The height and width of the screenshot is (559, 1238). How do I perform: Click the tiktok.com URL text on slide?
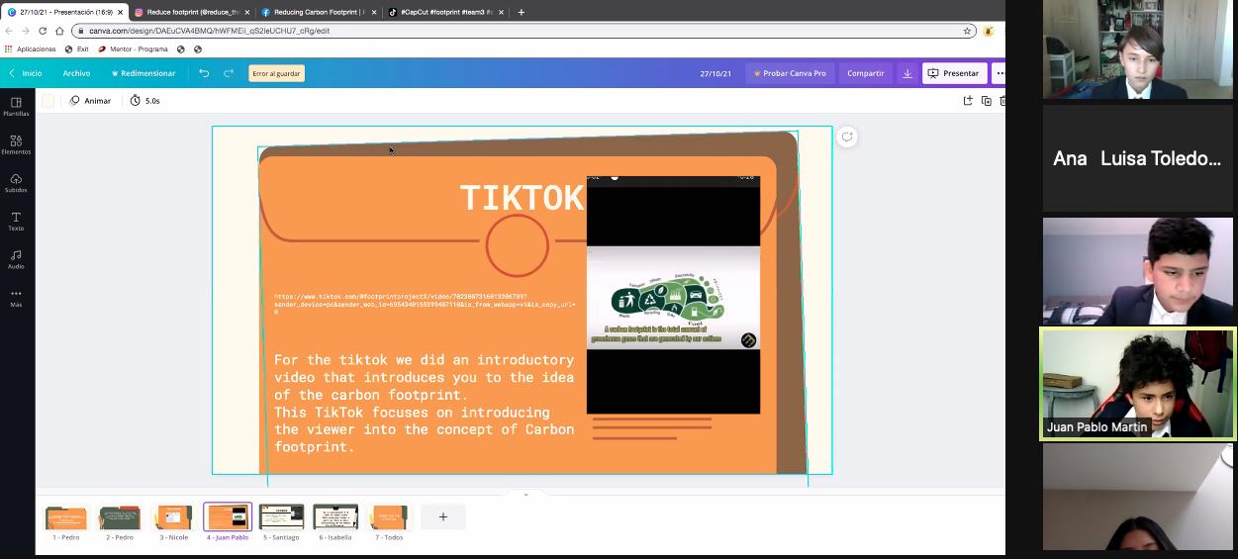click(424, 304)
